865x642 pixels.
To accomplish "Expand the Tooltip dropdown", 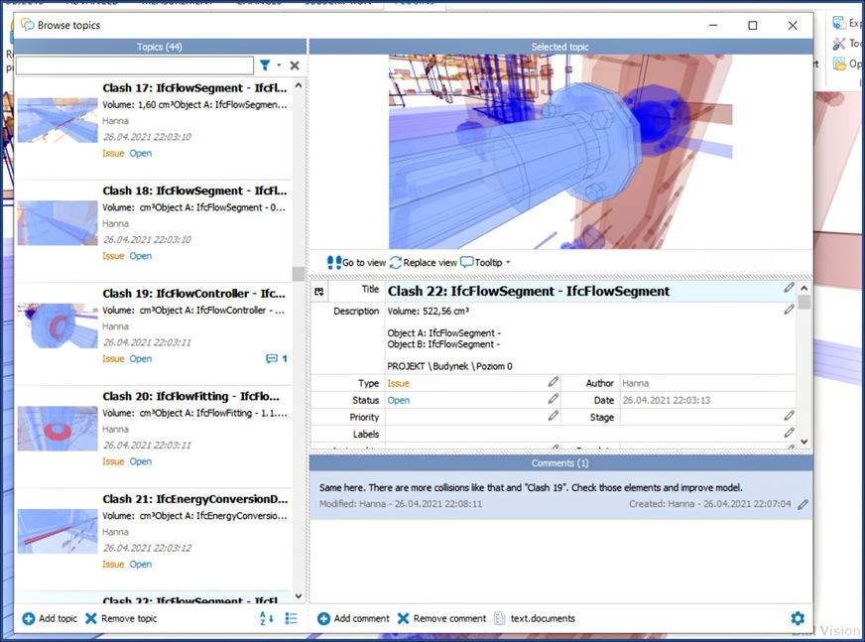I will pyautogui.click(x=508, y=263).
